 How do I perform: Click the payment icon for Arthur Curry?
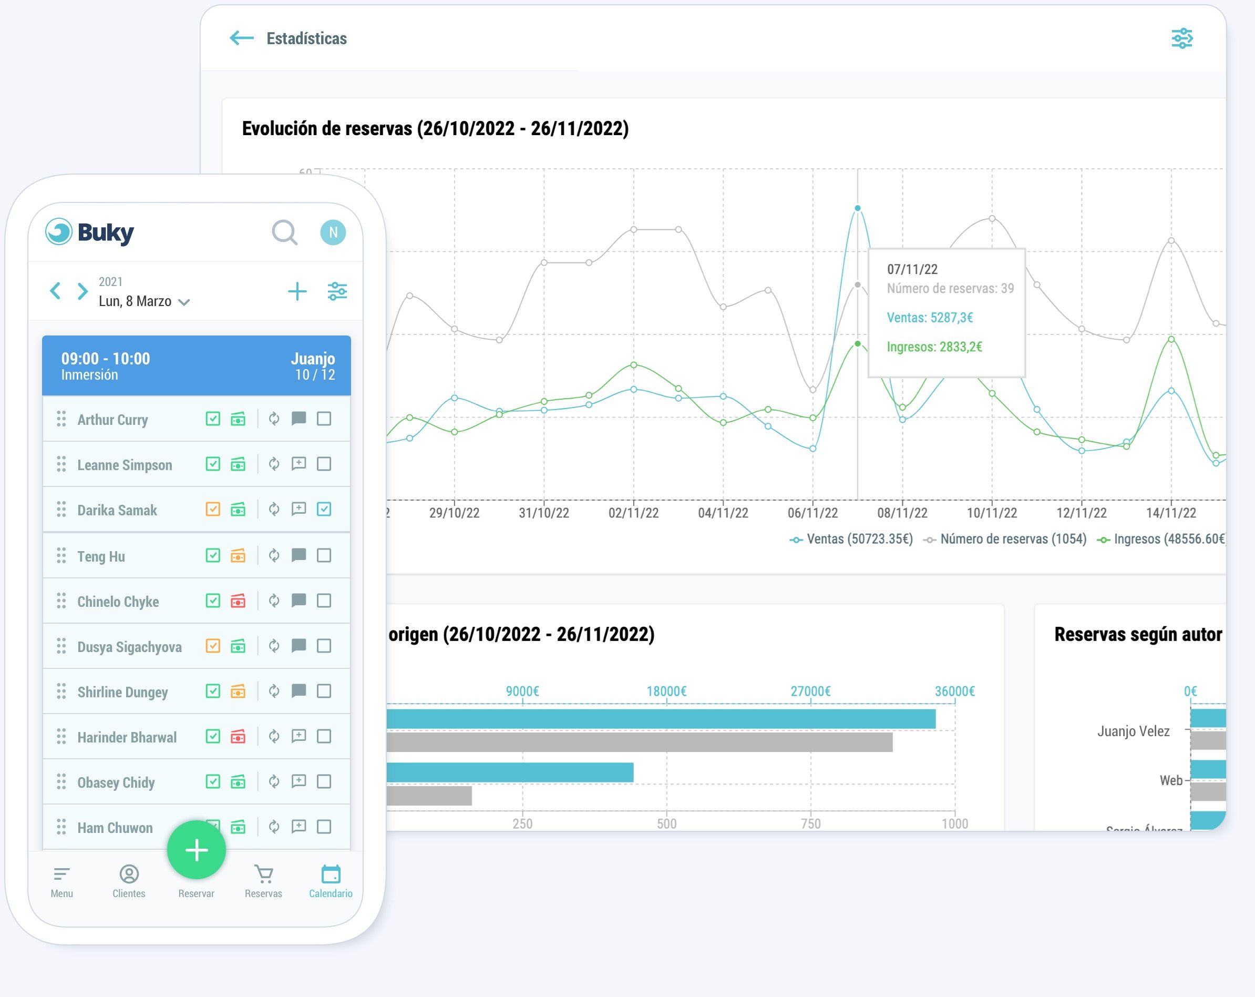tap(238, 419)
